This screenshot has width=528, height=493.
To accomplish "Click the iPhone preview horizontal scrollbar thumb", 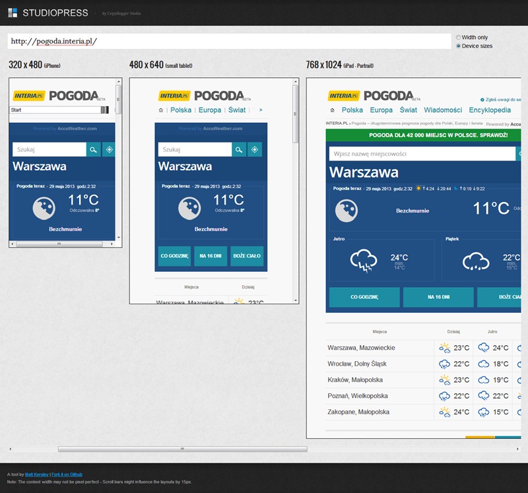I will tap(59, 244).
